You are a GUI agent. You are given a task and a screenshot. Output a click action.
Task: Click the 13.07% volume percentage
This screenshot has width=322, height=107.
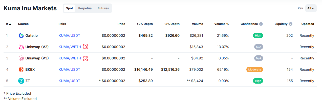(x=223, y=47)
